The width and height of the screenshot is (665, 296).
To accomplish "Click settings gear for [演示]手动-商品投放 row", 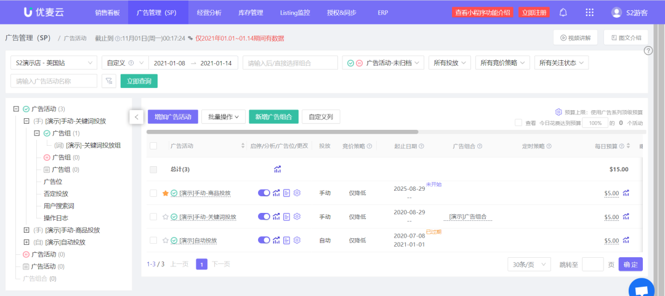I will (297, 193).
